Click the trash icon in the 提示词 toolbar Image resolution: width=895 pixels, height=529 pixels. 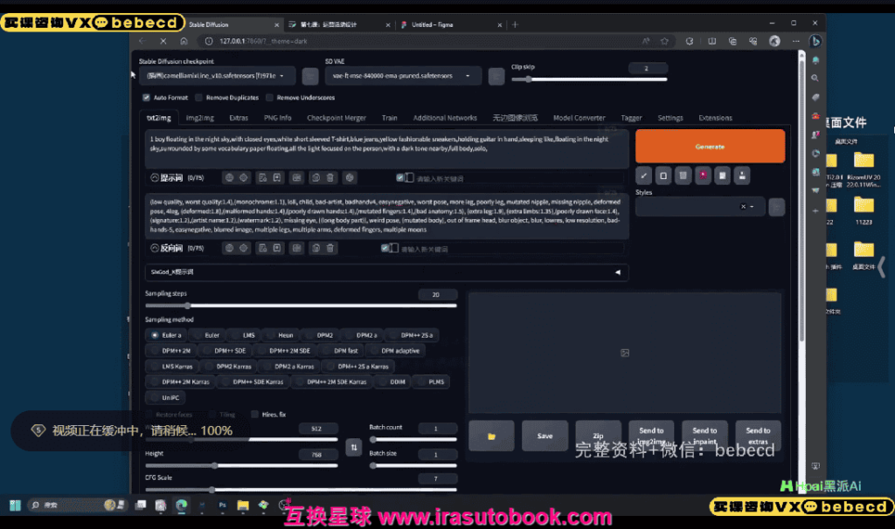click(330, 178)
